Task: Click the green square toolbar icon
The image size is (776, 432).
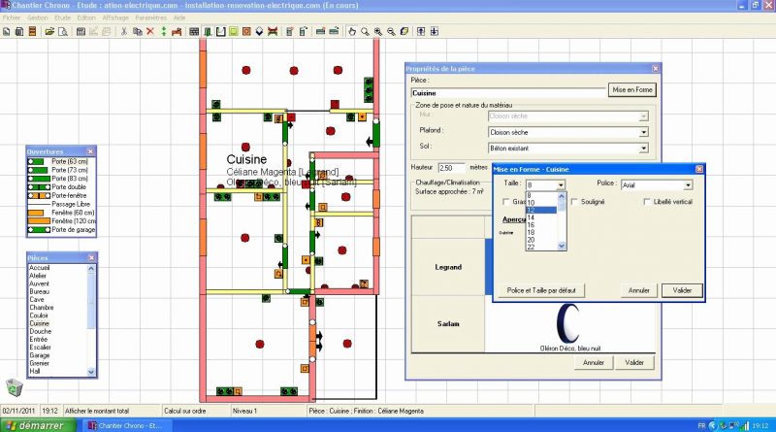Action: (234, 31)
